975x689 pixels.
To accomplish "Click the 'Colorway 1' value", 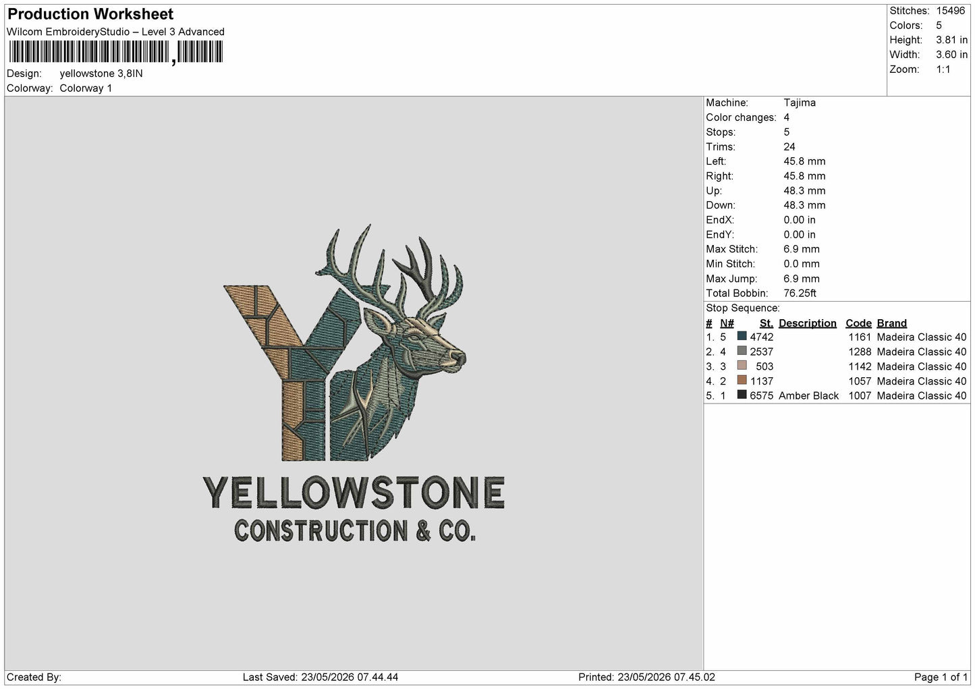I will [x=86, y=88].
